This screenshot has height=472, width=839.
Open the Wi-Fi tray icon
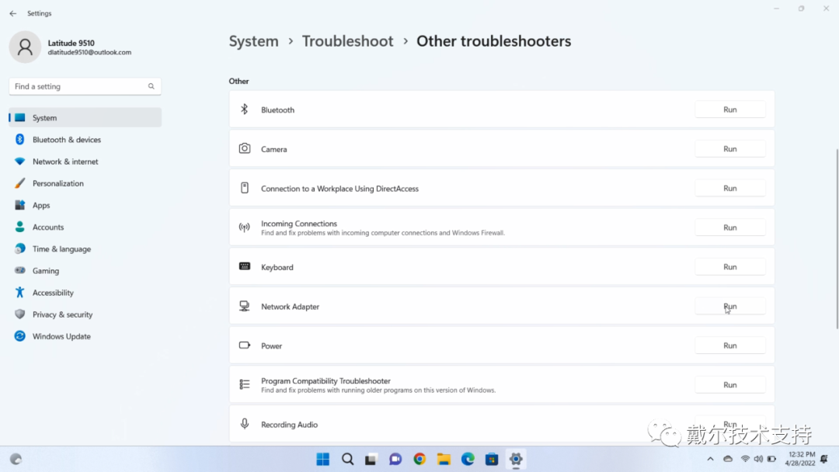pos(745,459)
